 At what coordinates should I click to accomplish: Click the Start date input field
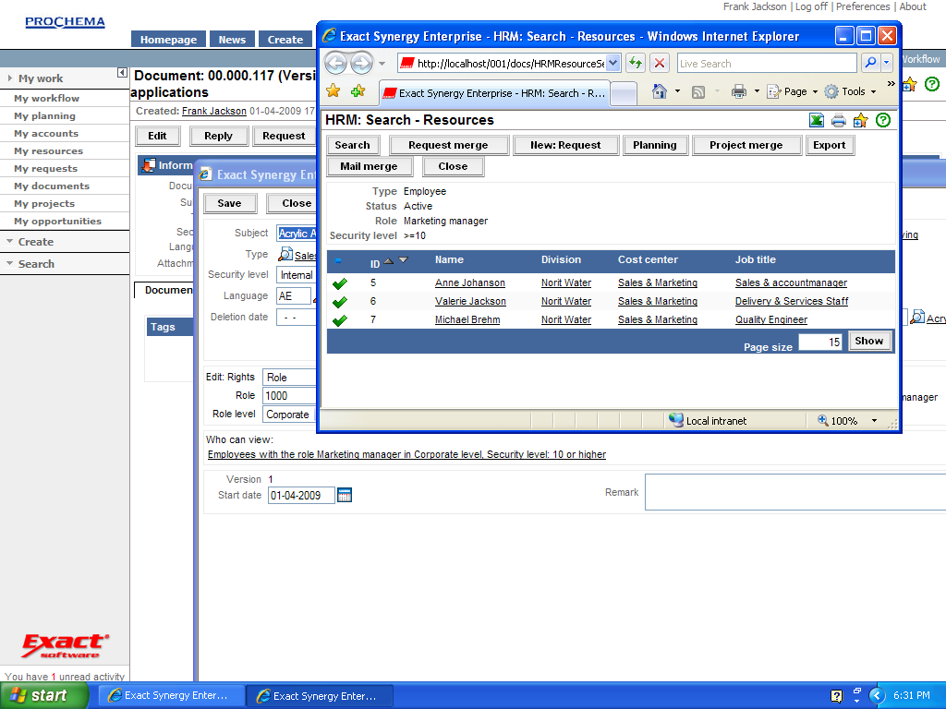301,496
